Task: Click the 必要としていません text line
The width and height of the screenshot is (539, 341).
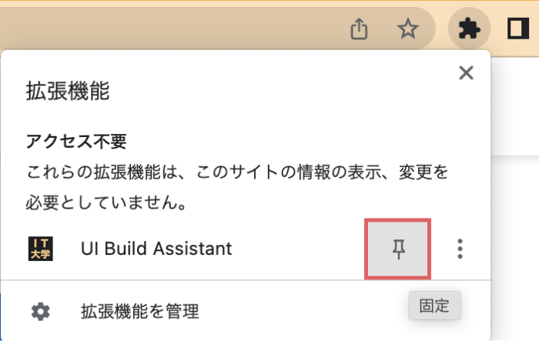Action: (106, 202)
